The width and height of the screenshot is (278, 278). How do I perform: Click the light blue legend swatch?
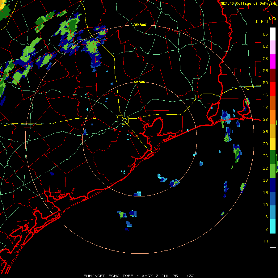[x=273, y=213]
